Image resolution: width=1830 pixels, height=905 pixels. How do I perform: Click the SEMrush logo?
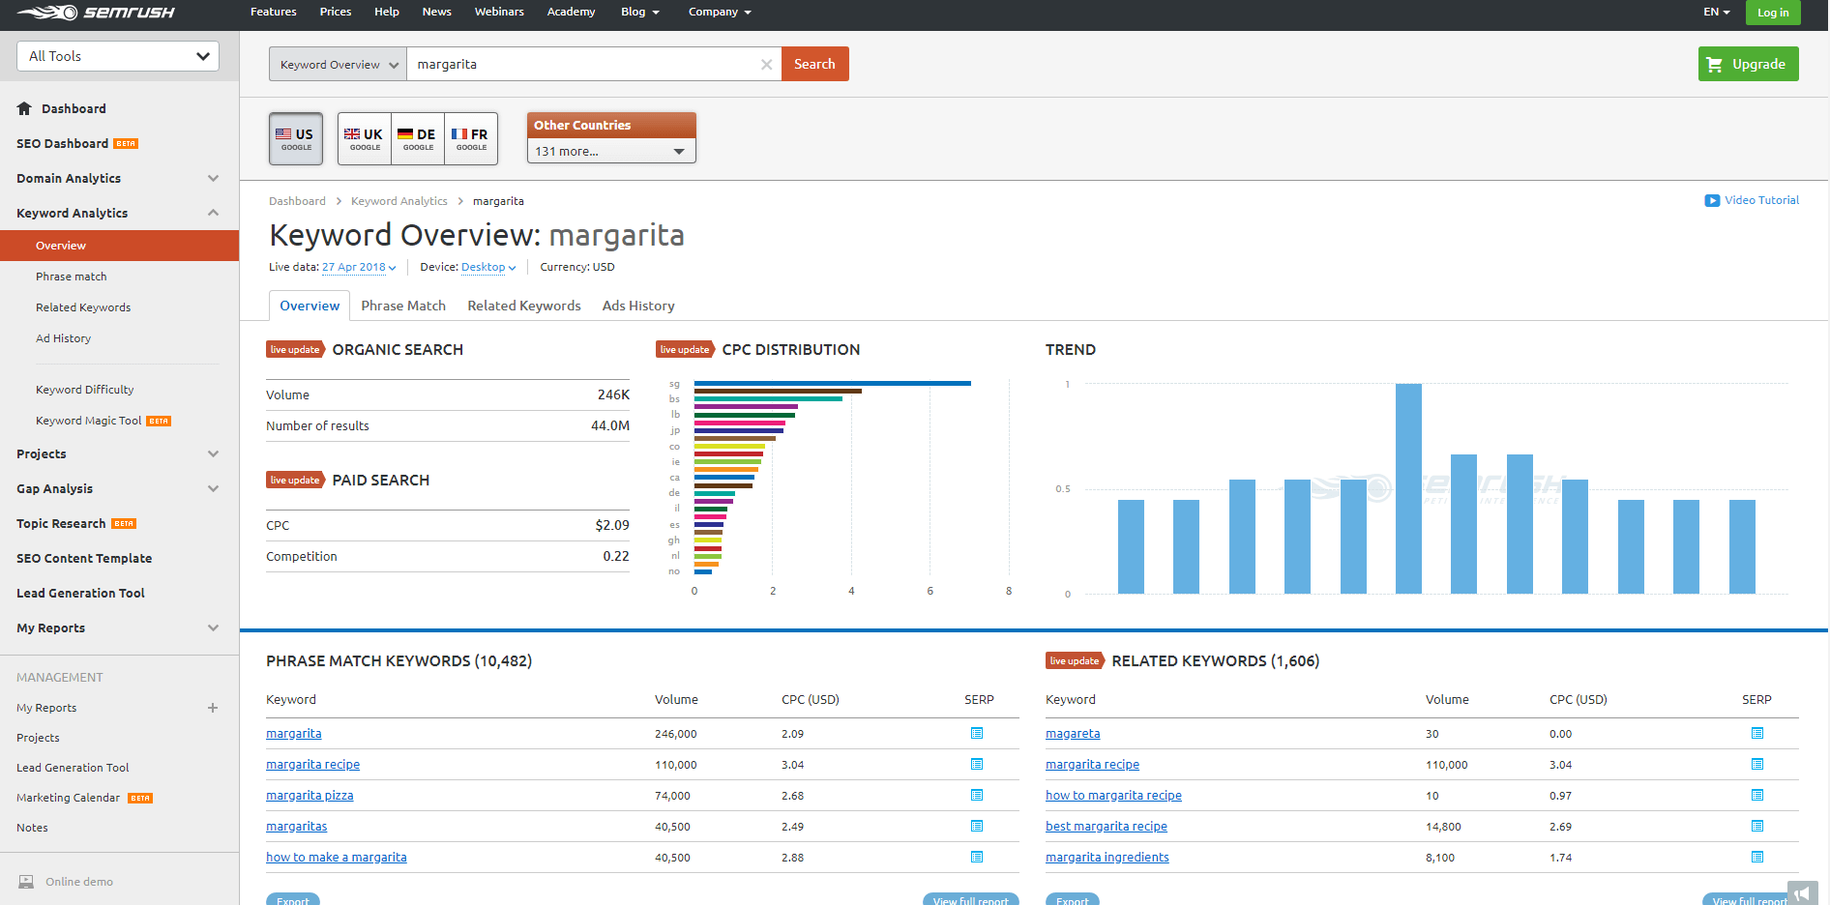point(96,13)
